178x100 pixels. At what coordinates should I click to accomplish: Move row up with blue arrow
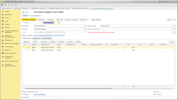pyautogui.click(x=34, y=42)
